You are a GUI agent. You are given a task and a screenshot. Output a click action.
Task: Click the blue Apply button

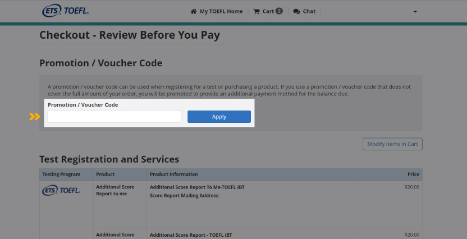[219, 117]
